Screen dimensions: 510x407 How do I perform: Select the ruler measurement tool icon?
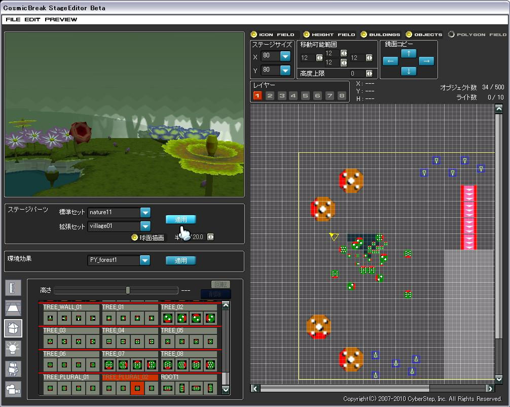(x=13, y=288)
